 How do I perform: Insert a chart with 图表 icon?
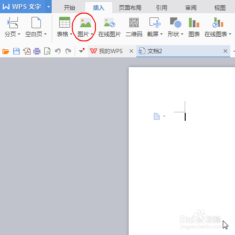pos(194,23)
